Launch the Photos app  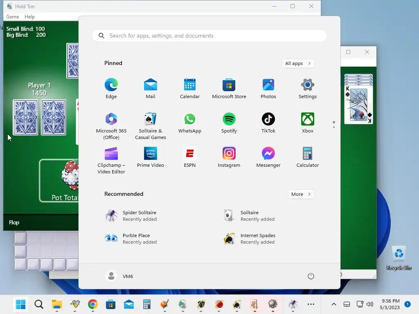click(x=268, y=89)
